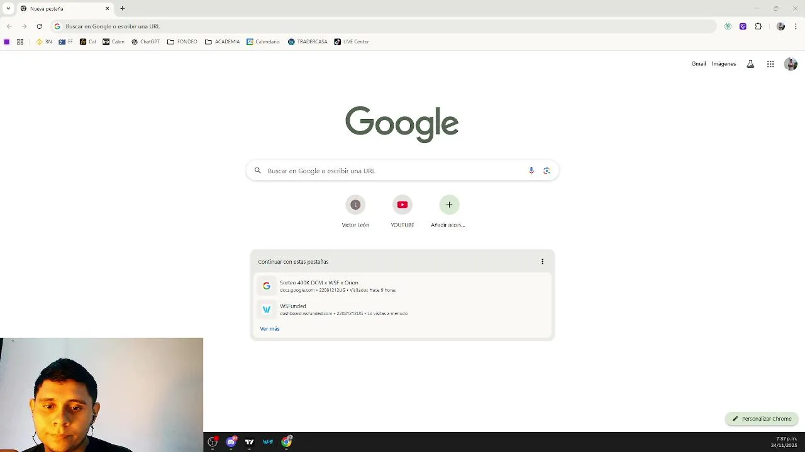This screenshot has height=452, width=805.
Task: Open TradingView in the taskbar
Action: 249,442
